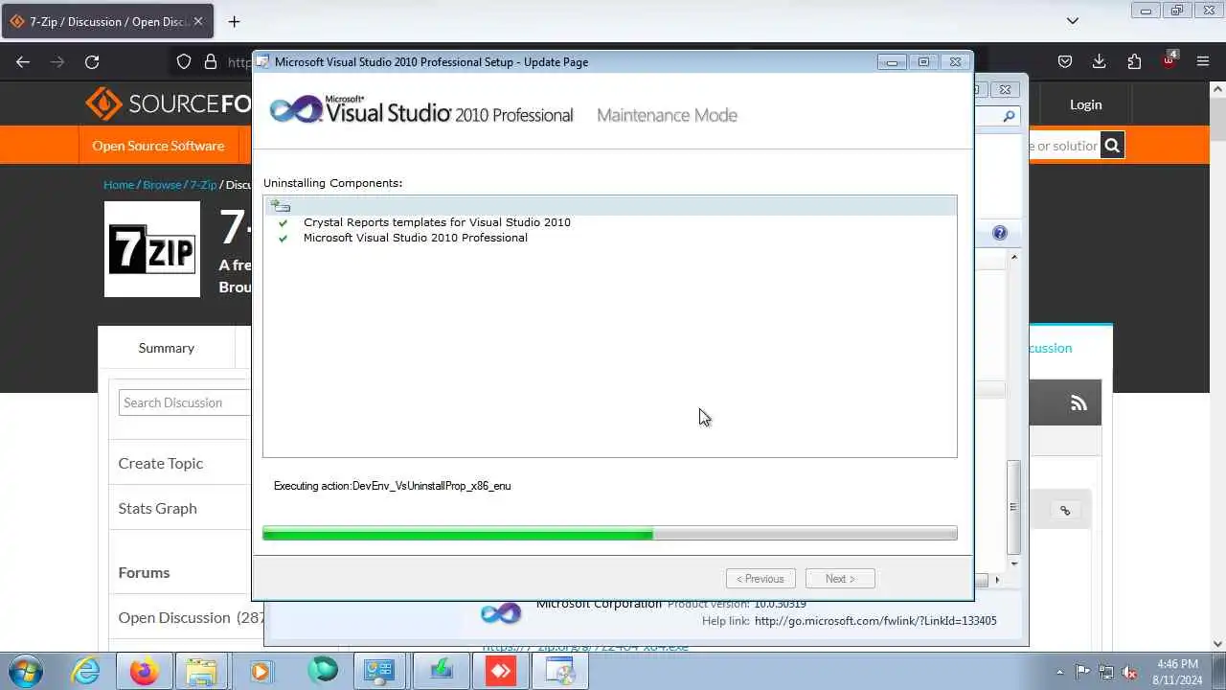Click the 'Create Topic' link
Image resolution: width=1226 pixels, height=690 pixels.
point(161,463)
